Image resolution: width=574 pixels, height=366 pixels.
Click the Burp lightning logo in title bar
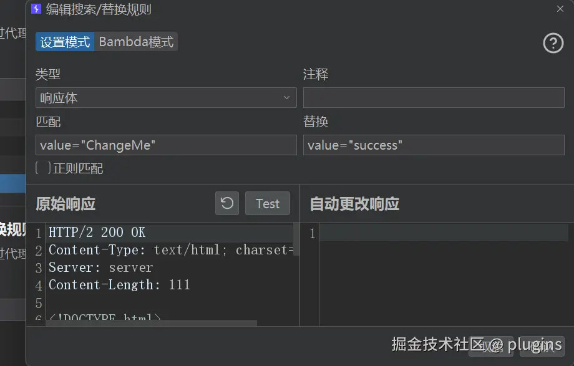tap(36, 9)
